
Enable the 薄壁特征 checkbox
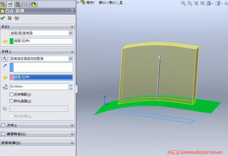(x=3, y=134)
